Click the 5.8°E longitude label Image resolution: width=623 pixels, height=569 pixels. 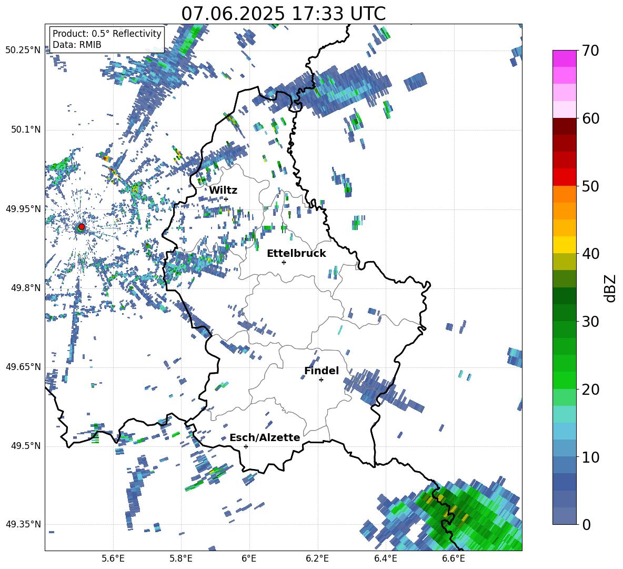pyautogui.click(x=181, y=558)
